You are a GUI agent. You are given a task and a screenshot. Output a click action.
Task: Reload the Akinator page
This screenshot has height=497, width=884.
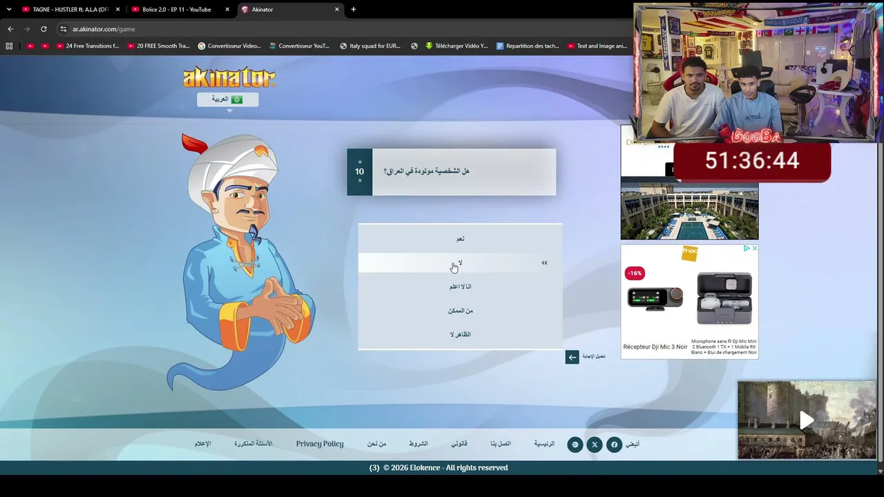pos(44,29)
